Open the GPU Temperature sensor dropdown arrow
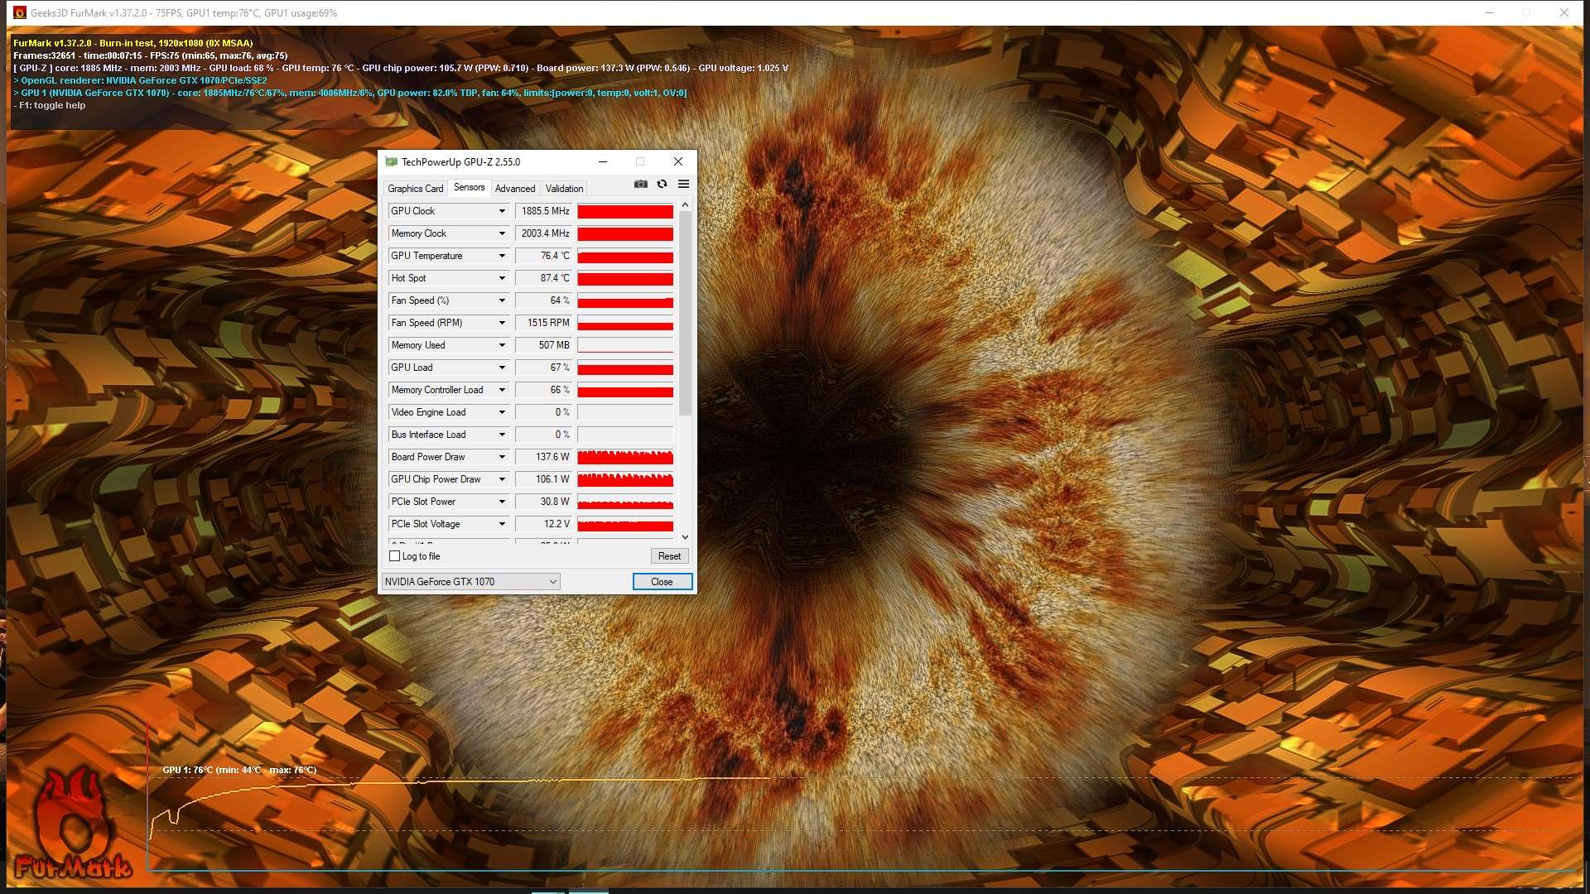 [502, 256]
